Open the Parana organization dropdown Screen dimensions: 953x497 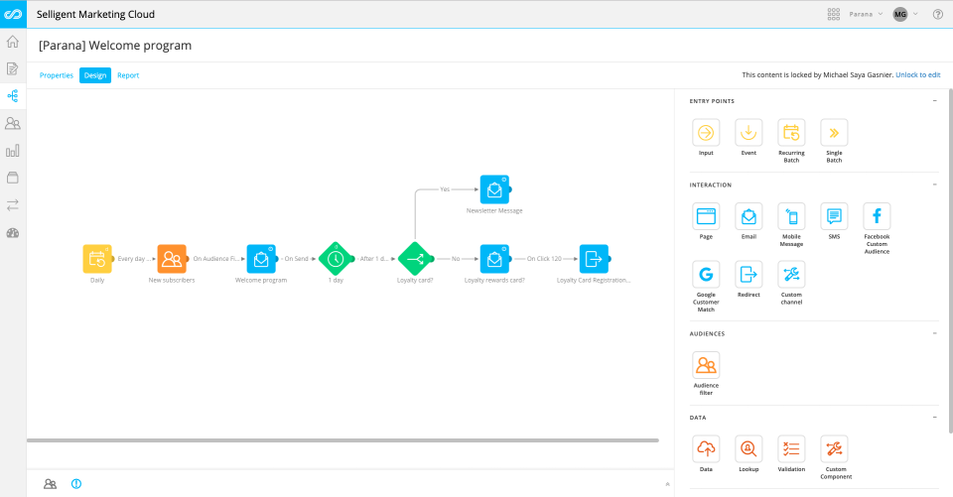coord(866,14)
